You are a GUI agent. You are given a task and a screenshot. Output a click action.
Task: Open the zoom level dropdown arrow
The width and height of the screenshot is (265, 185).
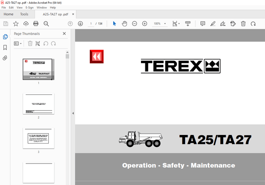coord(165,23)
